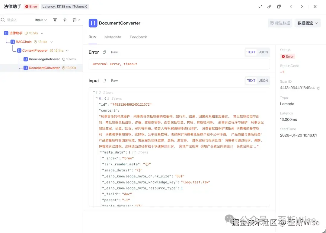Switch to the Feedback tab
The width and height of the screenshot is (326, 233).
(138, 37)
